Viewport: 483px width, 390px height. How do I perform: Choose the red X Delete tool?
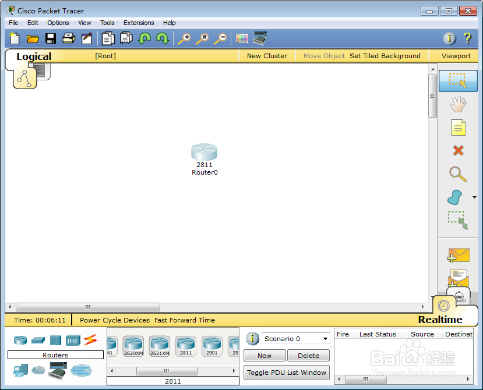[459, 151]
